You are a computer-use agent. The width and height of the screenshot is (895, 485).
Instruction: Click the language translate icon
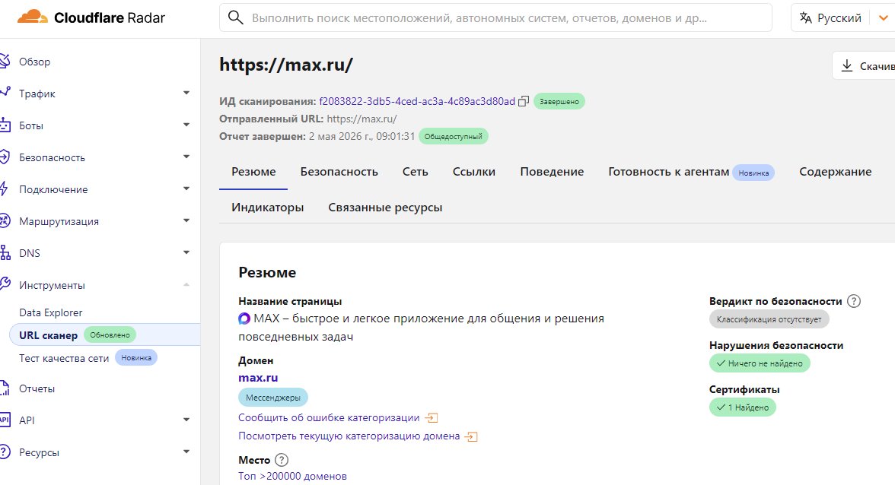coord(805,17)
